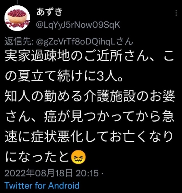Viewport: 182px width, 193px height.
Task: Open the Twitter for Android source link
Action: (x=42, y=185)
